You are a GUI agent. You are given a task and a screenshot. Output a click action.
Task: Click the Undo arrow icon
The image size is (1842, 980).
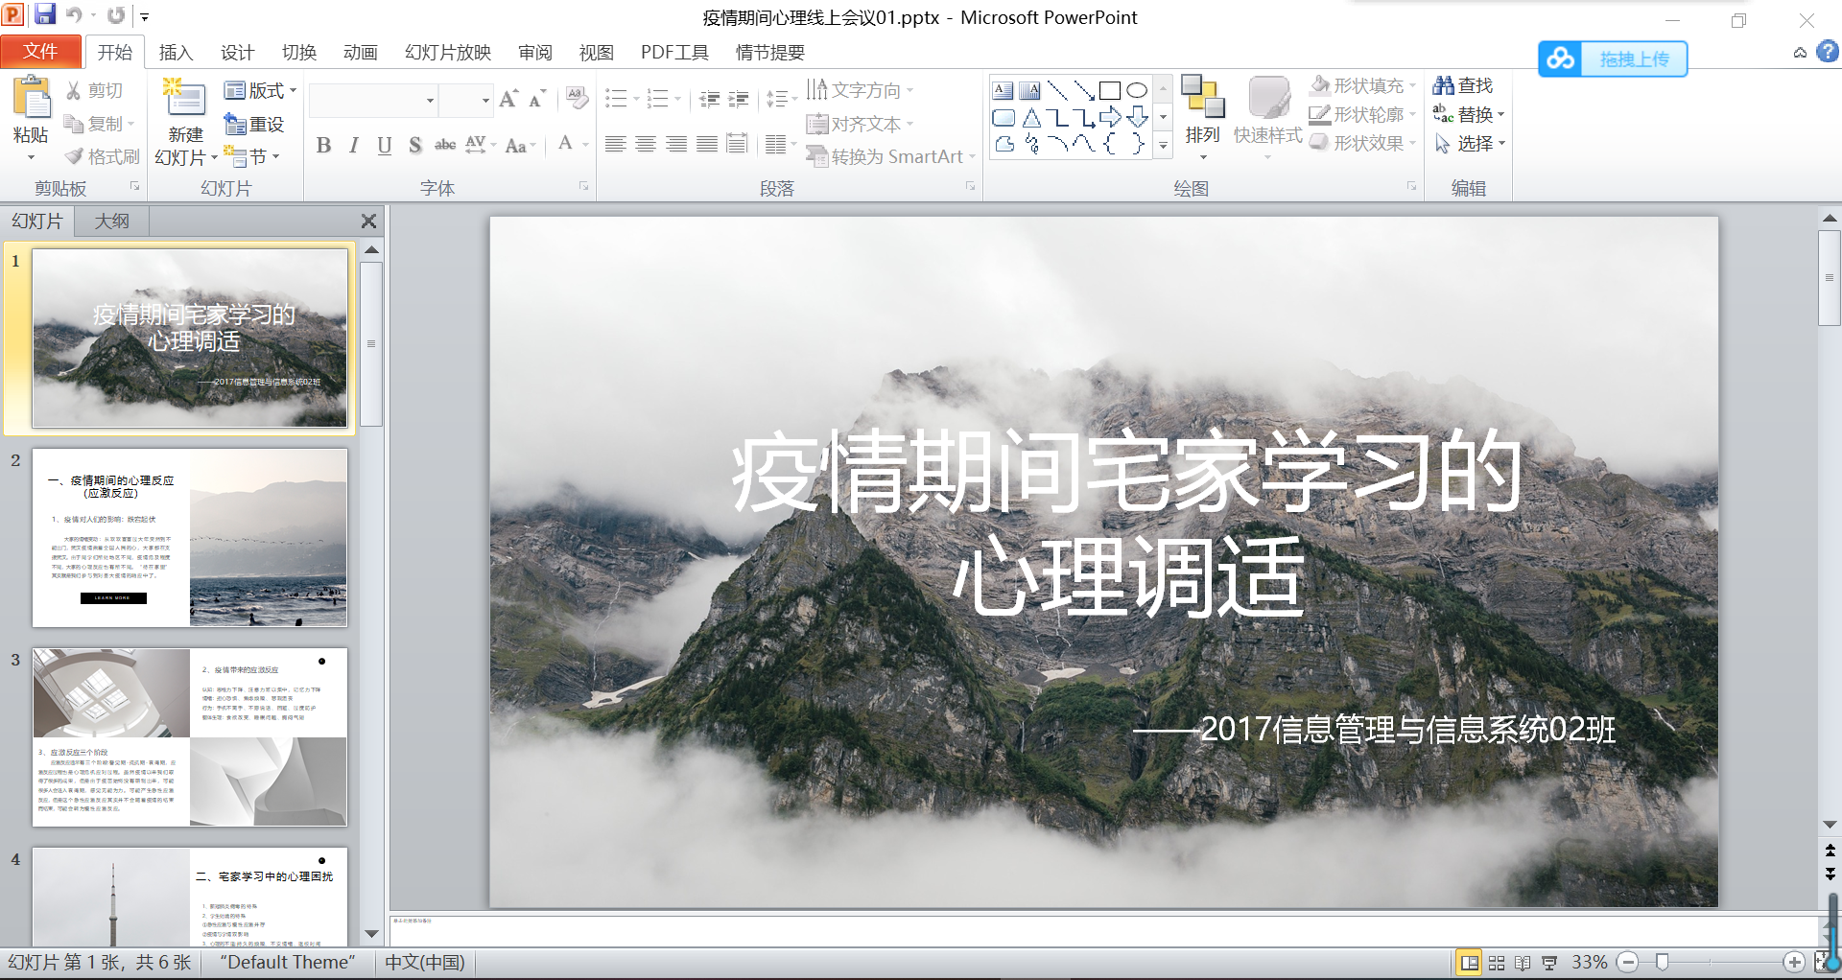click(x=75, y=14)
